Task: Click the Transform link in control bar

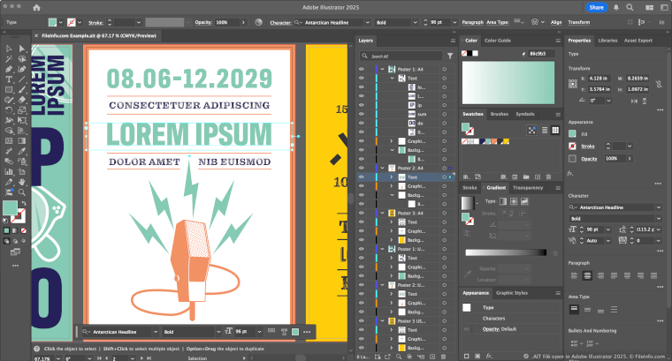Action: [578, 21]
